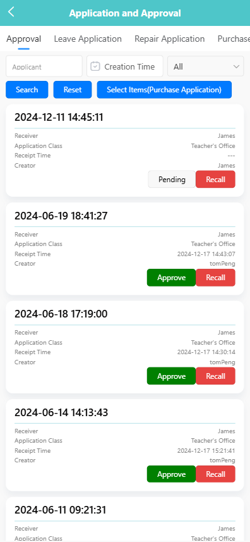This screenshot has width=250, height=542.
Task: Select the Approval tab
Action: click(x=24, y=39)
